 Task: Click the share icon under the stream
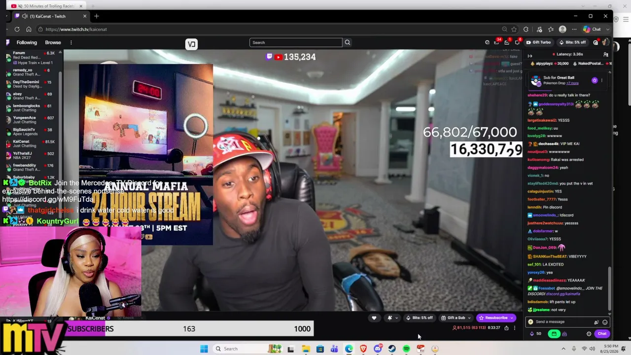[506, 328]
